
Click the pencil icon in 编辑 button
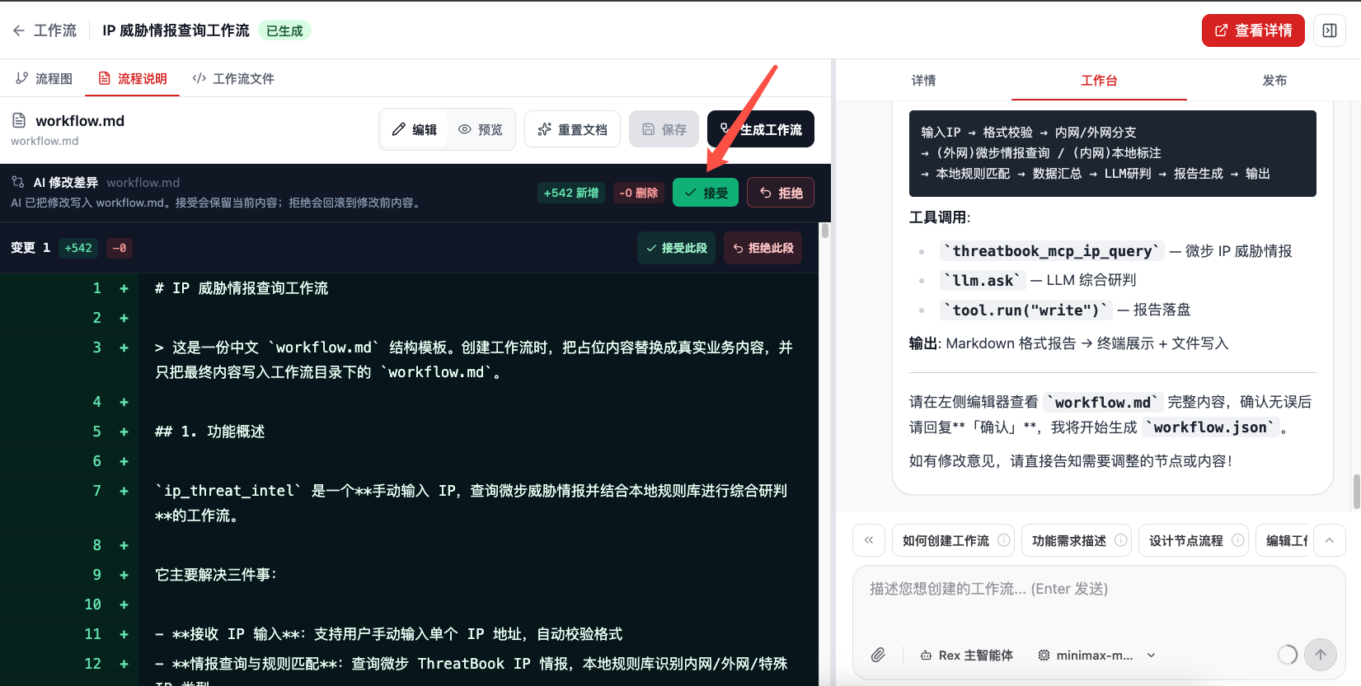point(399,129)
